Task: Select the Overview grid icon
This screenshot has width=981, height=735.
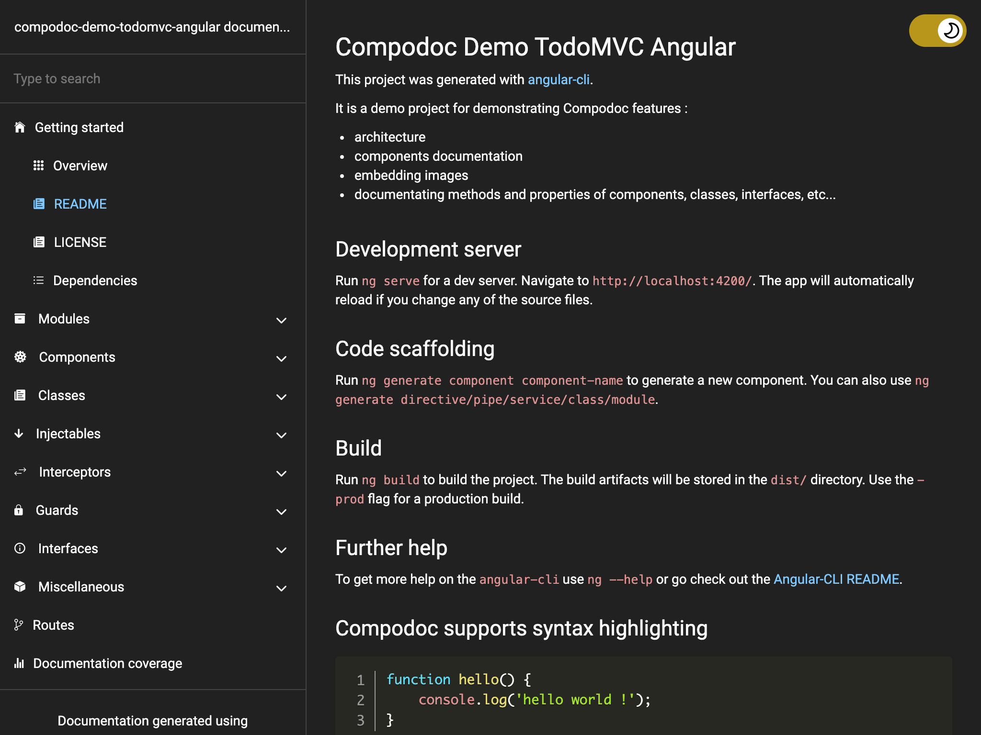Action: (39, 166)
